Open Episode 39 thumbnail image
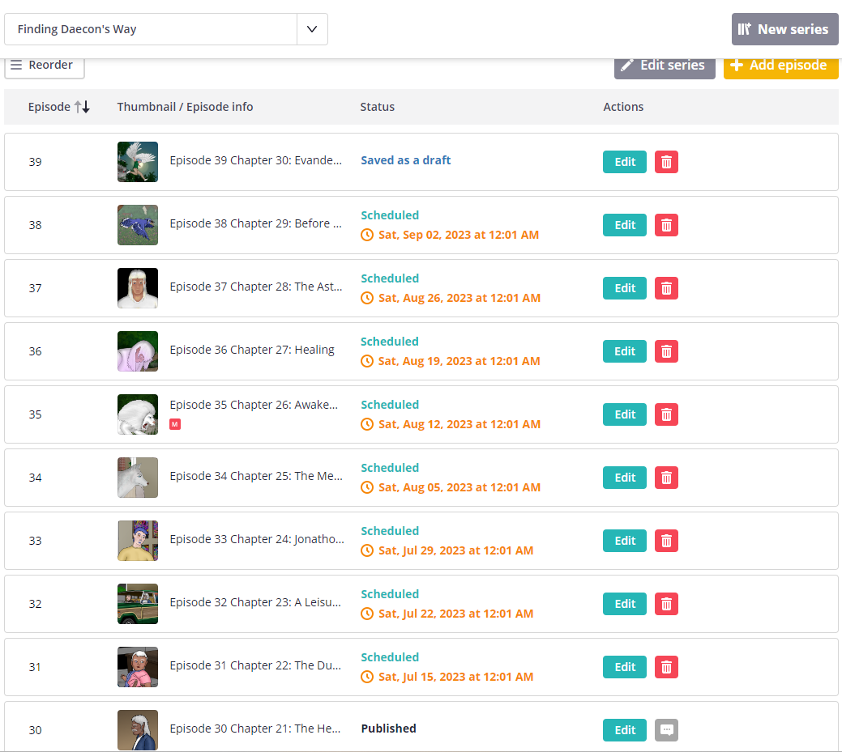The width and height of the screenshot is (842, 752). [x=138, y=162]
